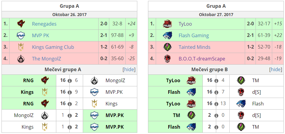Open the B.O.O.T-dreamScape team link

[202, 59]
